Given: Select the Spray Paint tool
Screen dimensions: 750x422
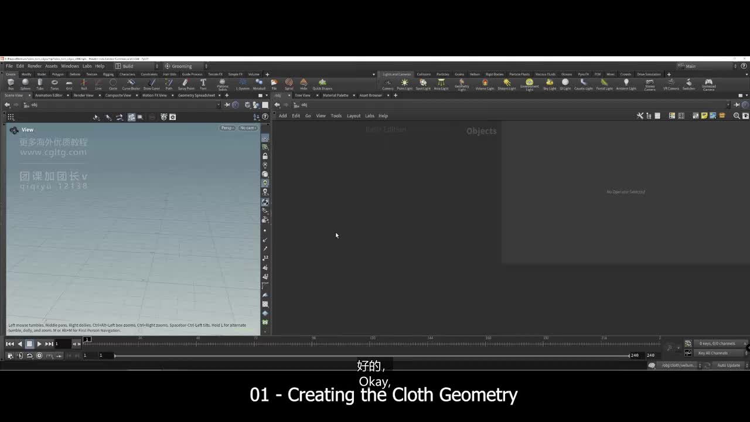Looking at the screenshot, I should 186,84.
